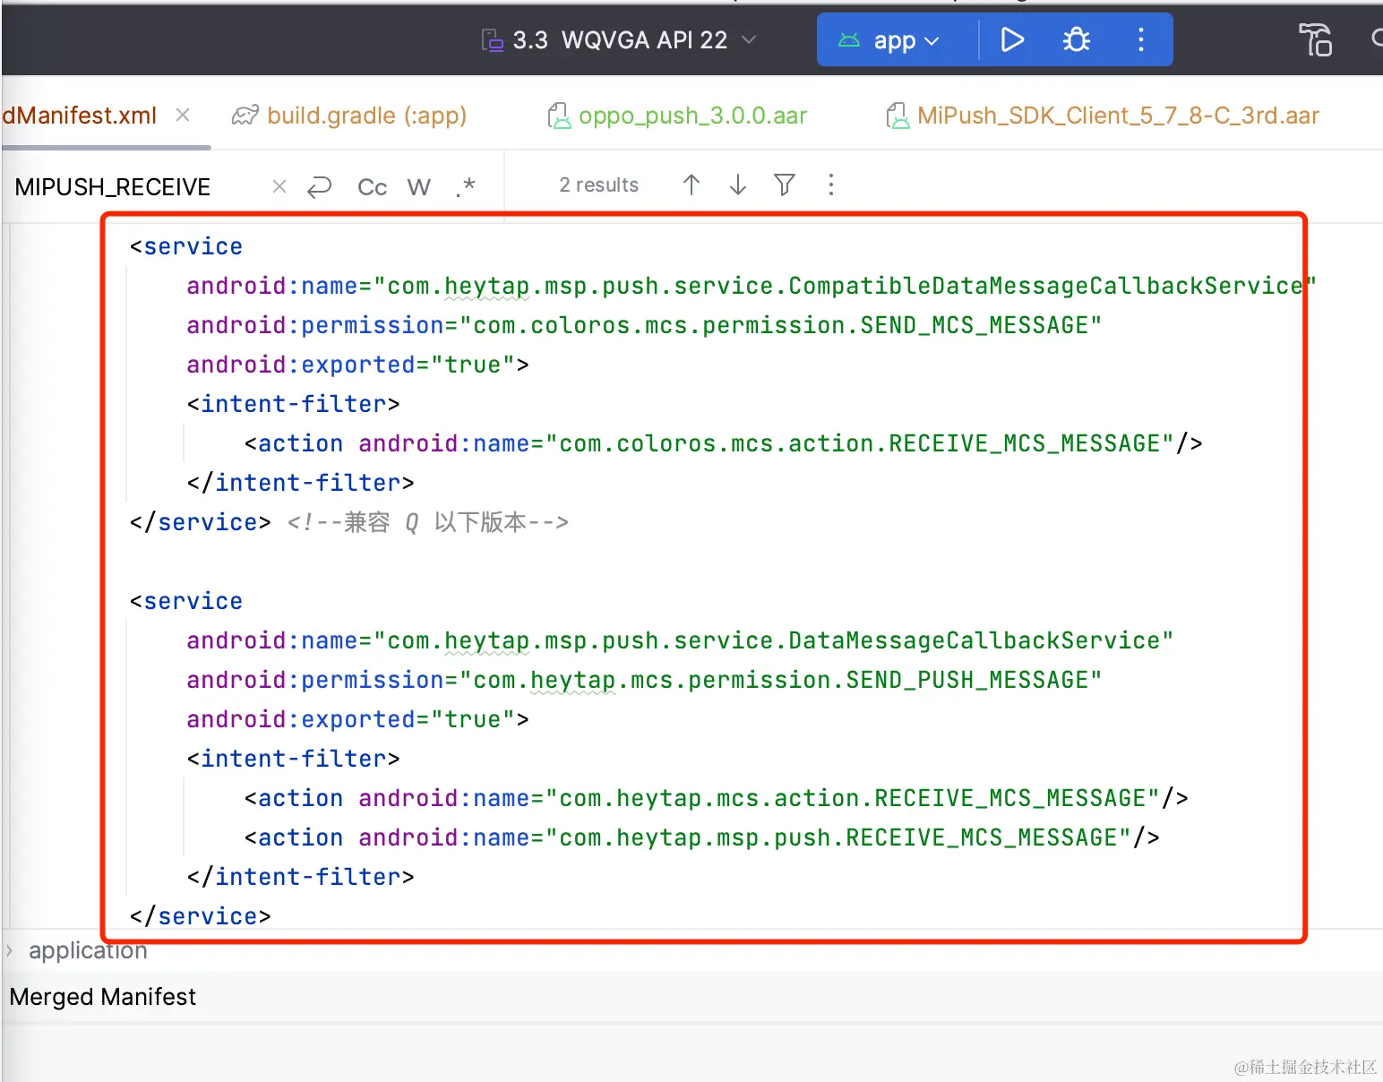The height and width of the screenshot is (1082, 1383).
Task: Click the build.gradle file icon
Action: pyautogui.click(x=245, y=116)
